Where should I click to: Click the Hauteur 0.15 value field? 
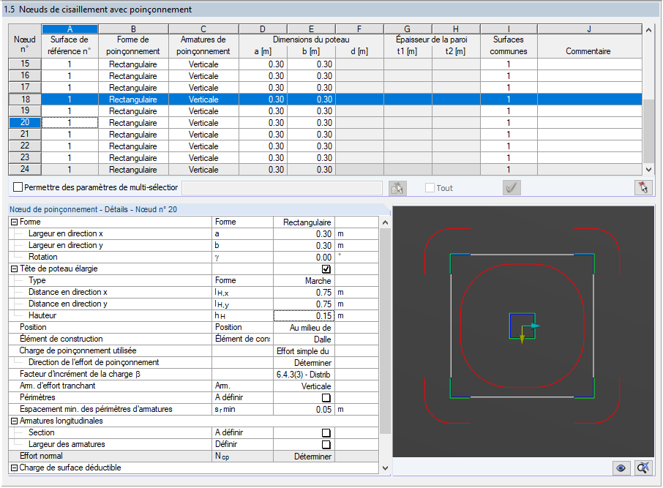[304, 316]
